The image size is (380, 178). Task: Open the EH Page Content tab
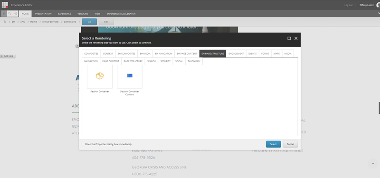pyautogui.click(x=187, y=54)
